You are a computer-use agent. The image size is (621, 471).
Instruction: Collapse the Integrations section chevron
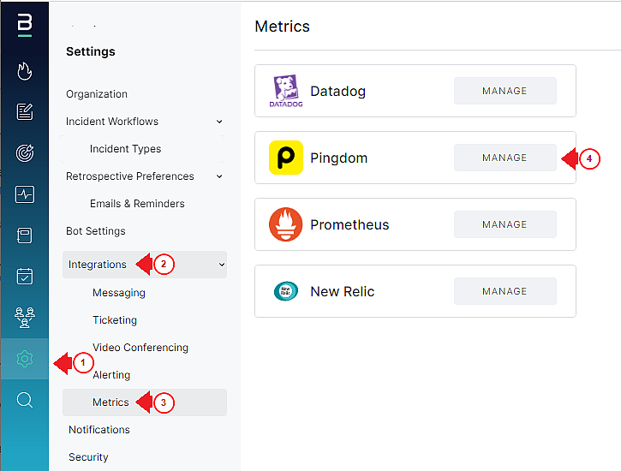tap(222, 265)
